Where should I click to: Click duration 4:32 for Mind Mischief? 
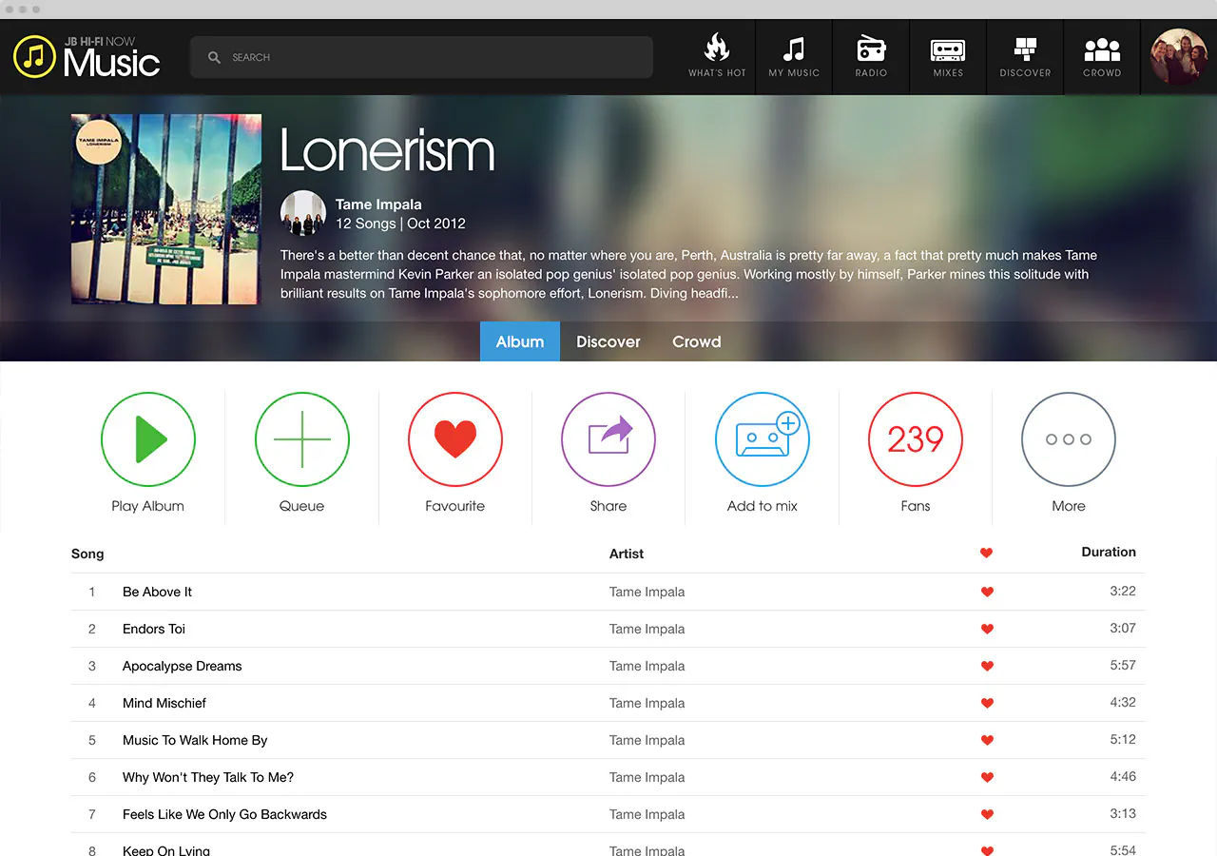click(x=1123, y=702)
